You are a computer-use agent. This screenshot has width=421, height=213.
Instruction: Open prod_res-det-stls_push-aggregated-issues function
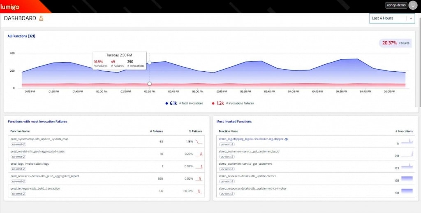pyautogui.click(x=37, y=152)
